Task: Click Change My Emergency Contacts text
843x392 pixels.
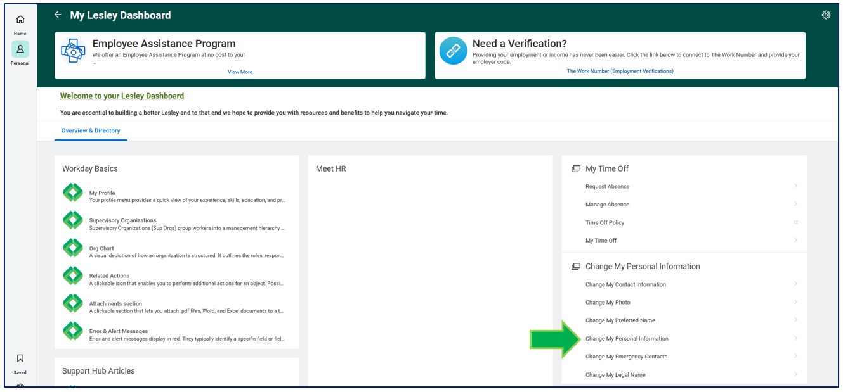Action: (627, 357)
